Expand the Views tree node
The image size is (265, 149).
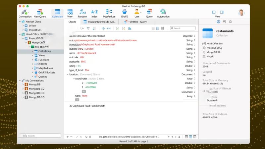tap(32, 55)
